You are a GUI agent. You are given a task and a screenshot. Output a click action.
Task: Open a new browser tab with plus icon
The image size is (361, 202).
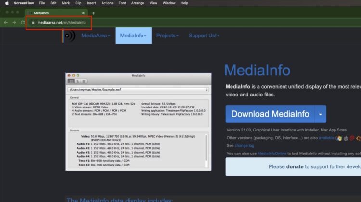93,13
